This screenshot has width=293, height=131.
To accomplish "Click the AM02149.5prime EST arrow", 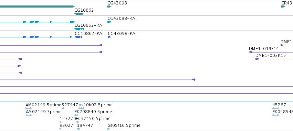I will pyautogui.click(x=29, y=108).
